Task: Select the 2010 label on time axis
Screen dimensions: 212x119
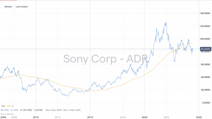Action: tap(36, 117)
